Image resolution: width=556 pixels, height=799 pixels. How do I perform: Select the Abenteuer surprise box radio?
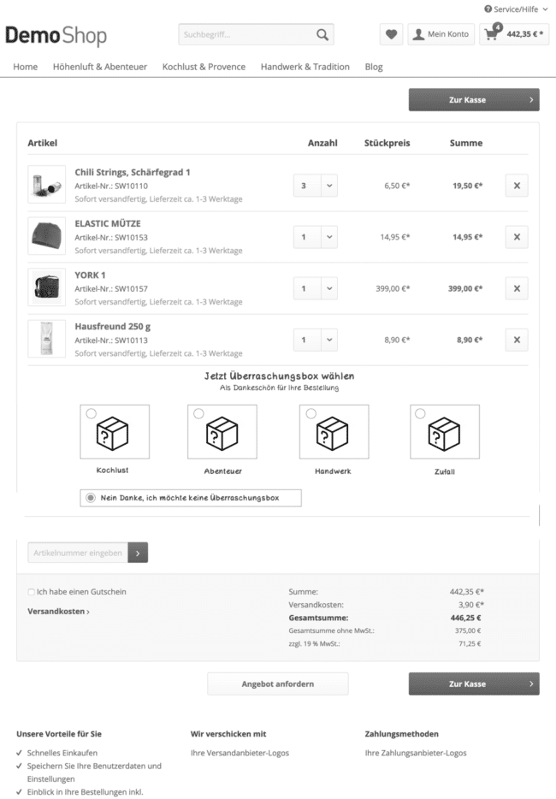(x=198, y=414)
